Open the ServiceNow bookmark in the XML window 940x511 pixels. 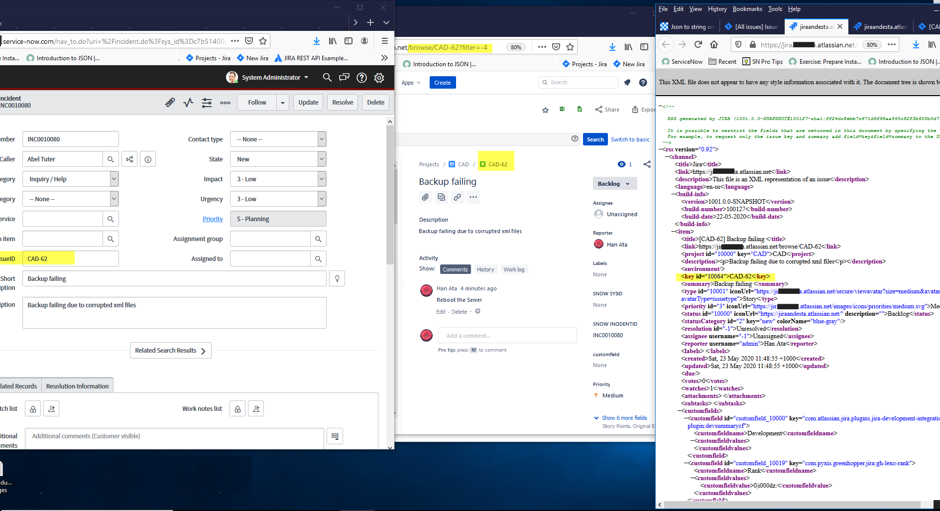(x=682, y=62)
